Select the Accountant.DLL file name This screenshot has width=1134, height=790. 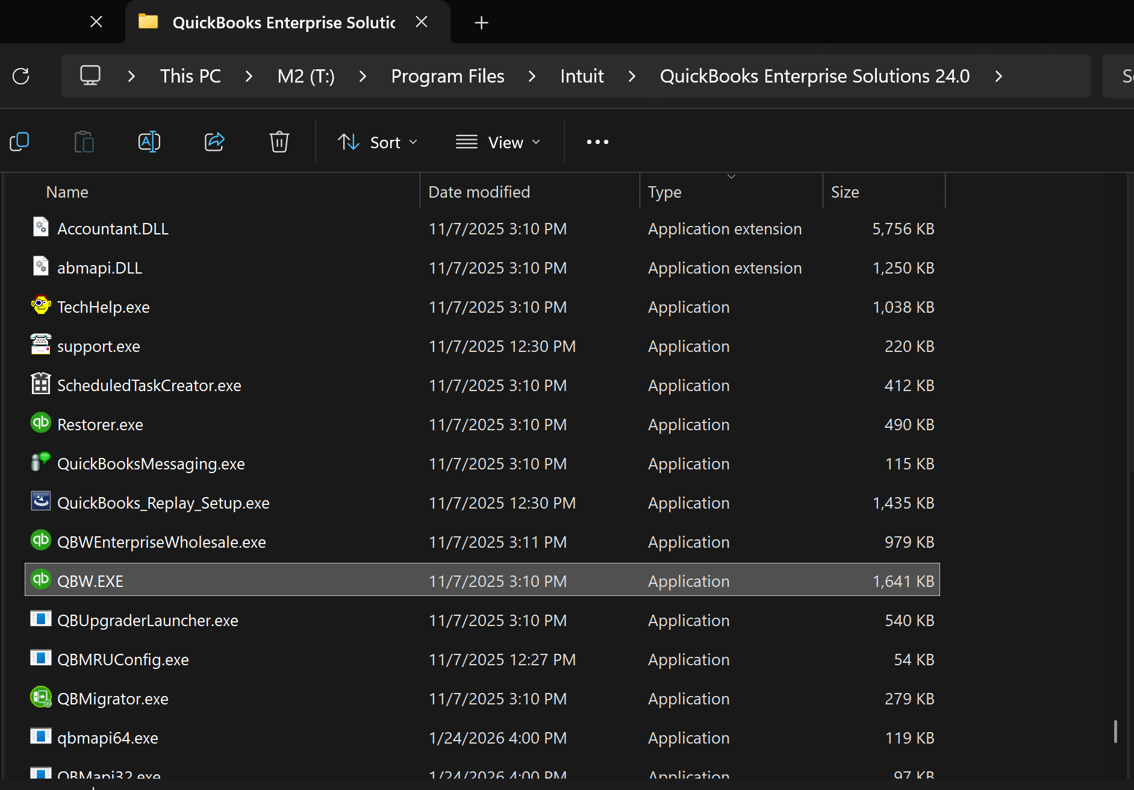click(x=113, y=229)
